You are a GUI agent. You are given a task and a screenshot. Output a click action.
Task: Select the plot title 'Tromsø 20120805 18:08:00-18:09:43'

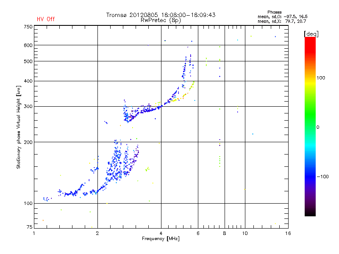pos(161,15)
